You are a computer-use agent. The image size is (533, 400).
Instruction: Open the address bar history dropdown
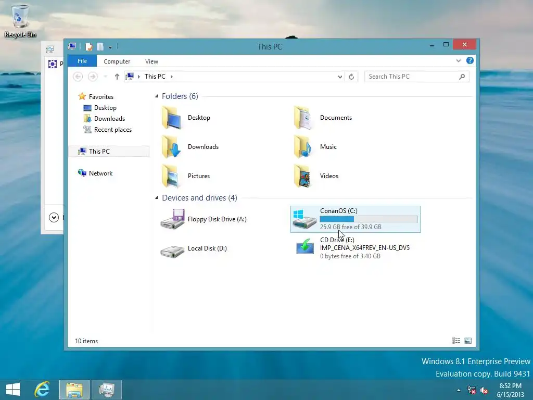point(340,77)
